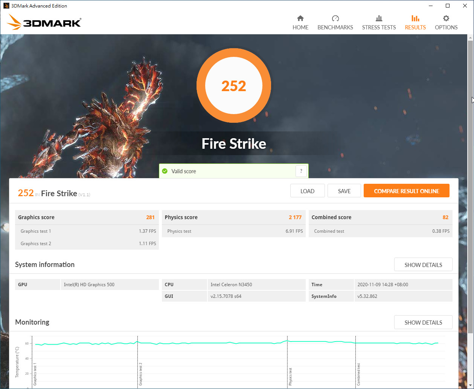
Task: Click the orange Results chart icon
Action: tap(415, 18)
